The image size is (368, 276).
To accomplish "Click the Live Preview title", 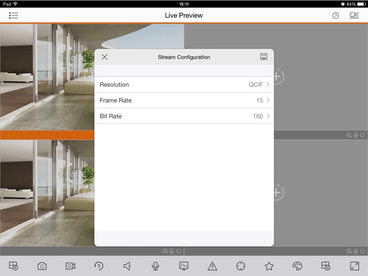I will point(184,16).
